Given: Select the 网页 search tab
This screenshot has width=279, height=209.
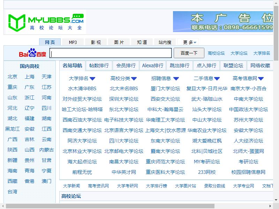Looking at the screenshot, I should coord(50,42).
